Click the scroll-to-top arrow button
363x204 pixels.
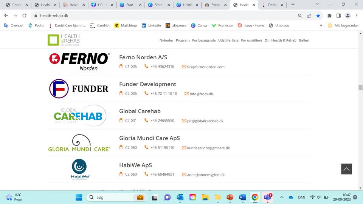tap(346, 169)
